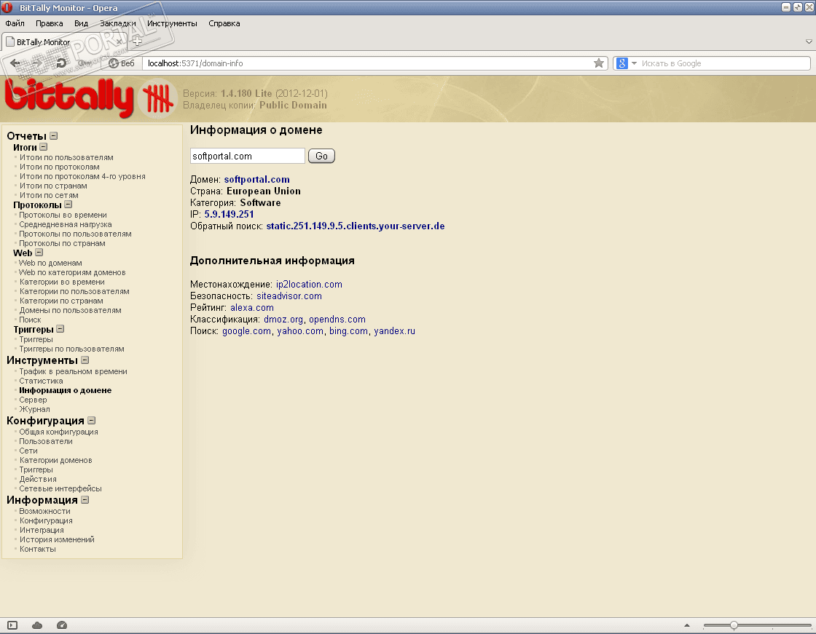This screenshot has height=634, width=816.
Task: Click the Opera Turbo gauge icon
Action: (61, 625)
